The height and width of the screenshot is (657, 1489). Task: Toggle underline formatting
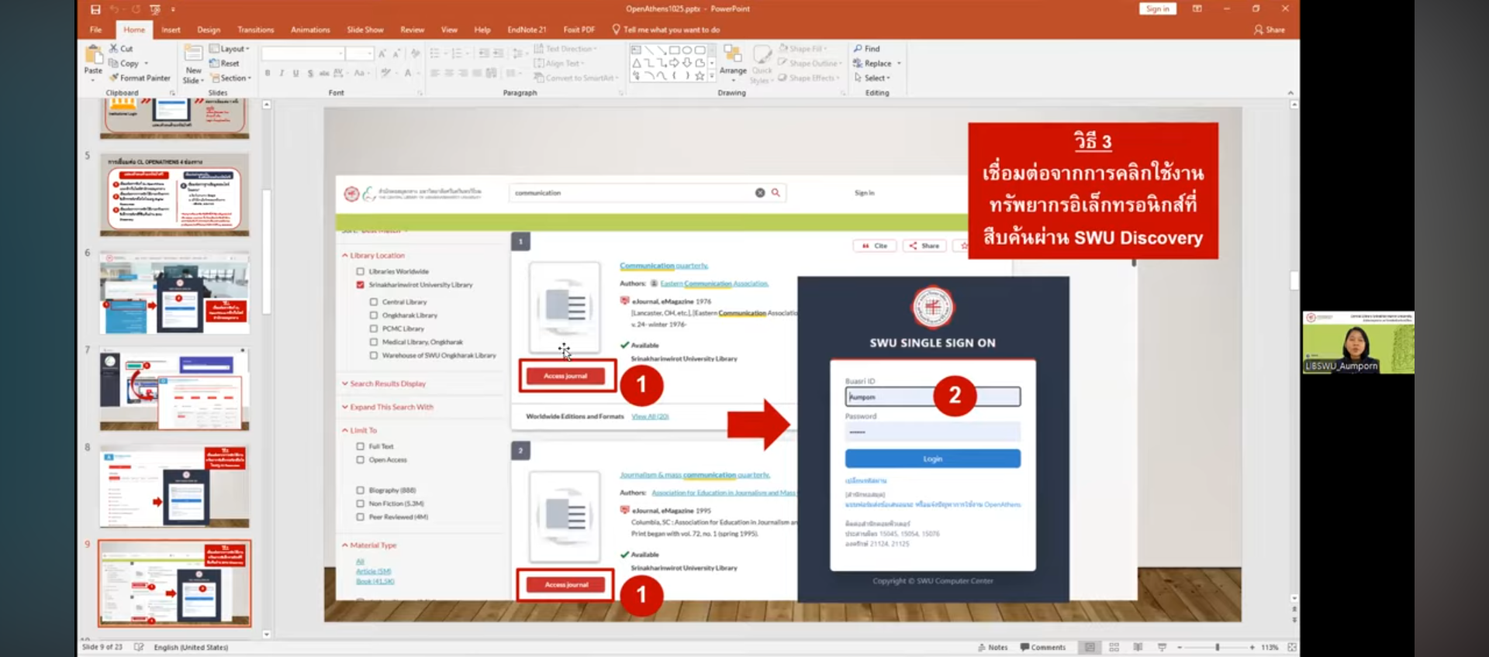(x=295, y=74)
